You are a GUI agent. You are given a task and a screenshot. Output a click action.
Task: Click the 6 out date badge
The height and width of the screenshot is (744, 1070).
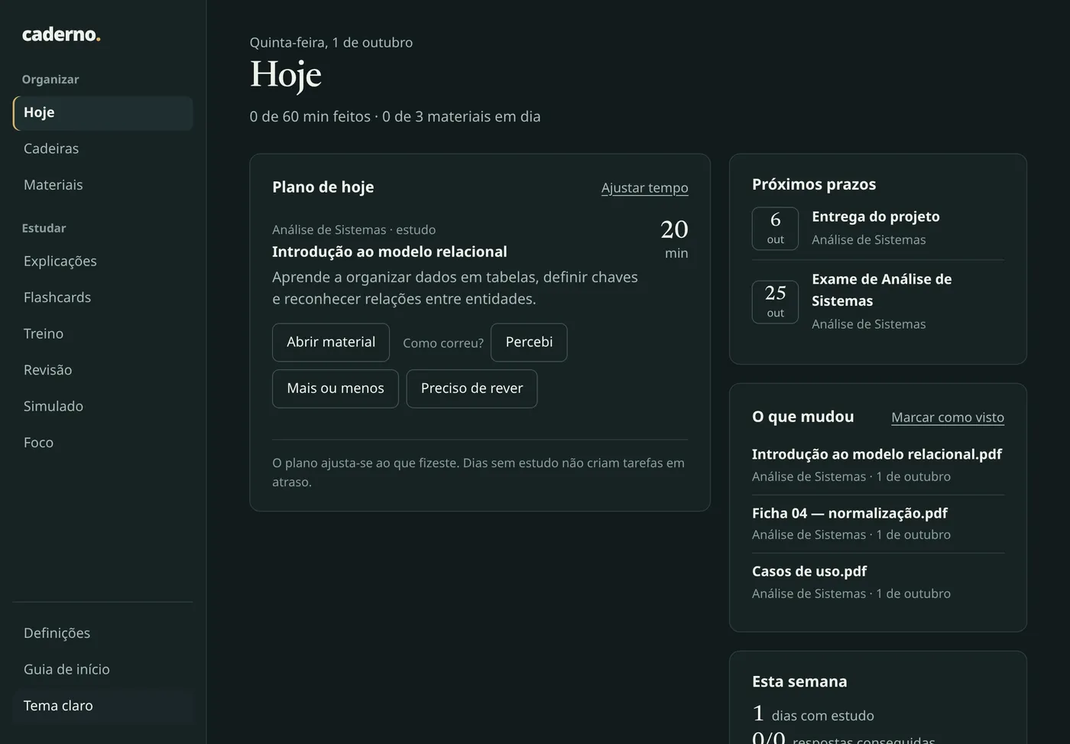[775, 228]
